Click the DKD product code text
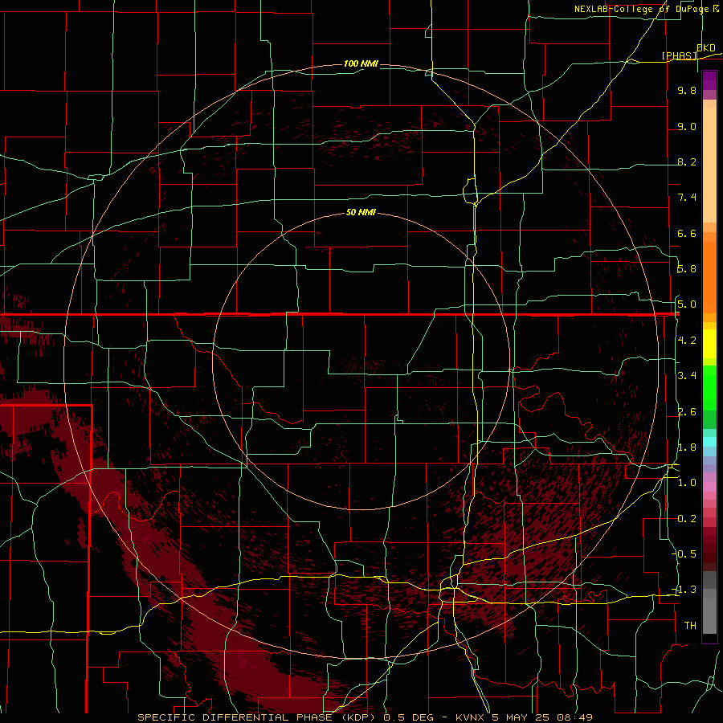Image resolution: width=723 pixels, height=723 pixels. click(706, 47)
